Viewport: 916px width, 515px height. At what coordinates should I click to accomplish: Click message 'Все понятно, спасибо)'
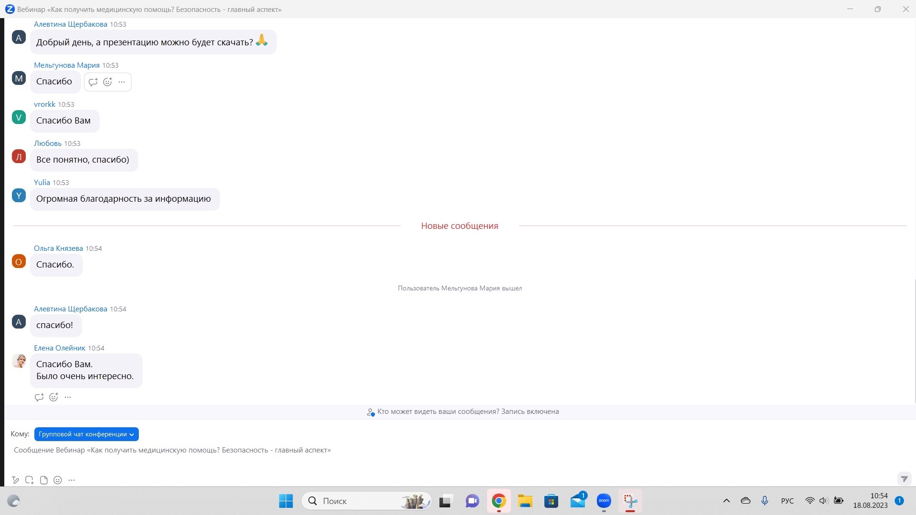pos(84,160)
